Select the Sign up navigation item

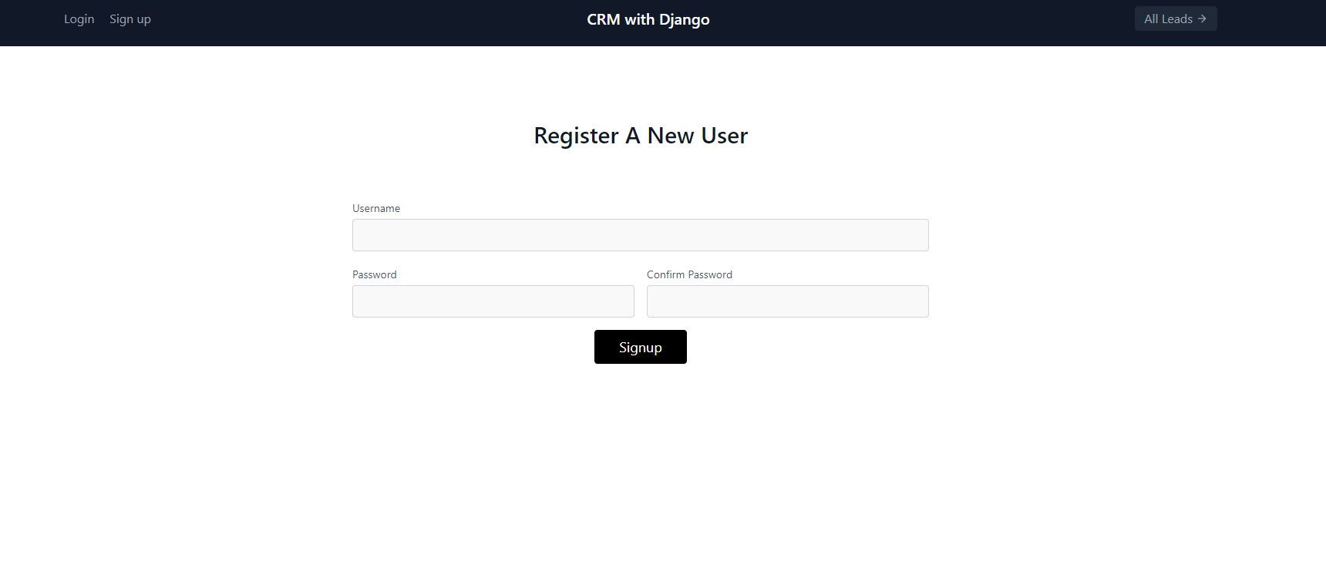point(130,18)
